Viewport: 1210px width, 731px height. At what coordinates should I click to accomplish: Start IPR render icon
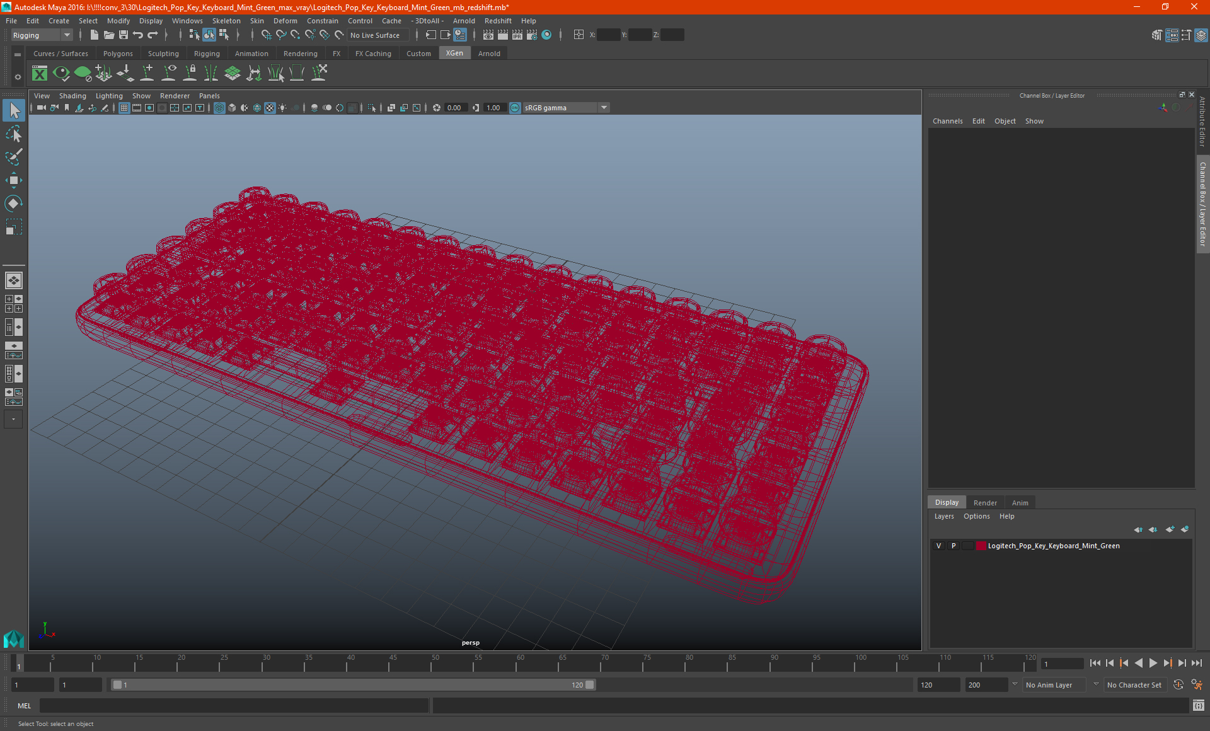pyautogui.click(x=517, y=35)
